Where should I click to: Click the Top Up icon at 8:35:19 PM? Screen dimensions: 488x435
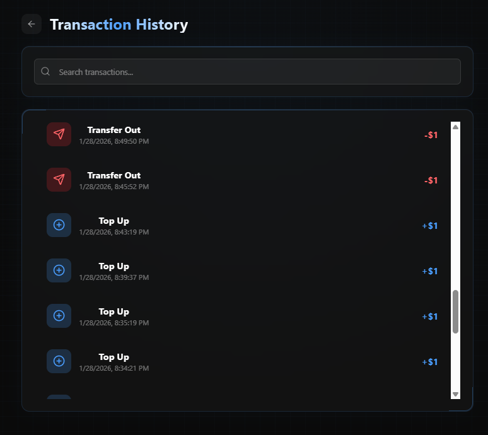pos(59,316)
